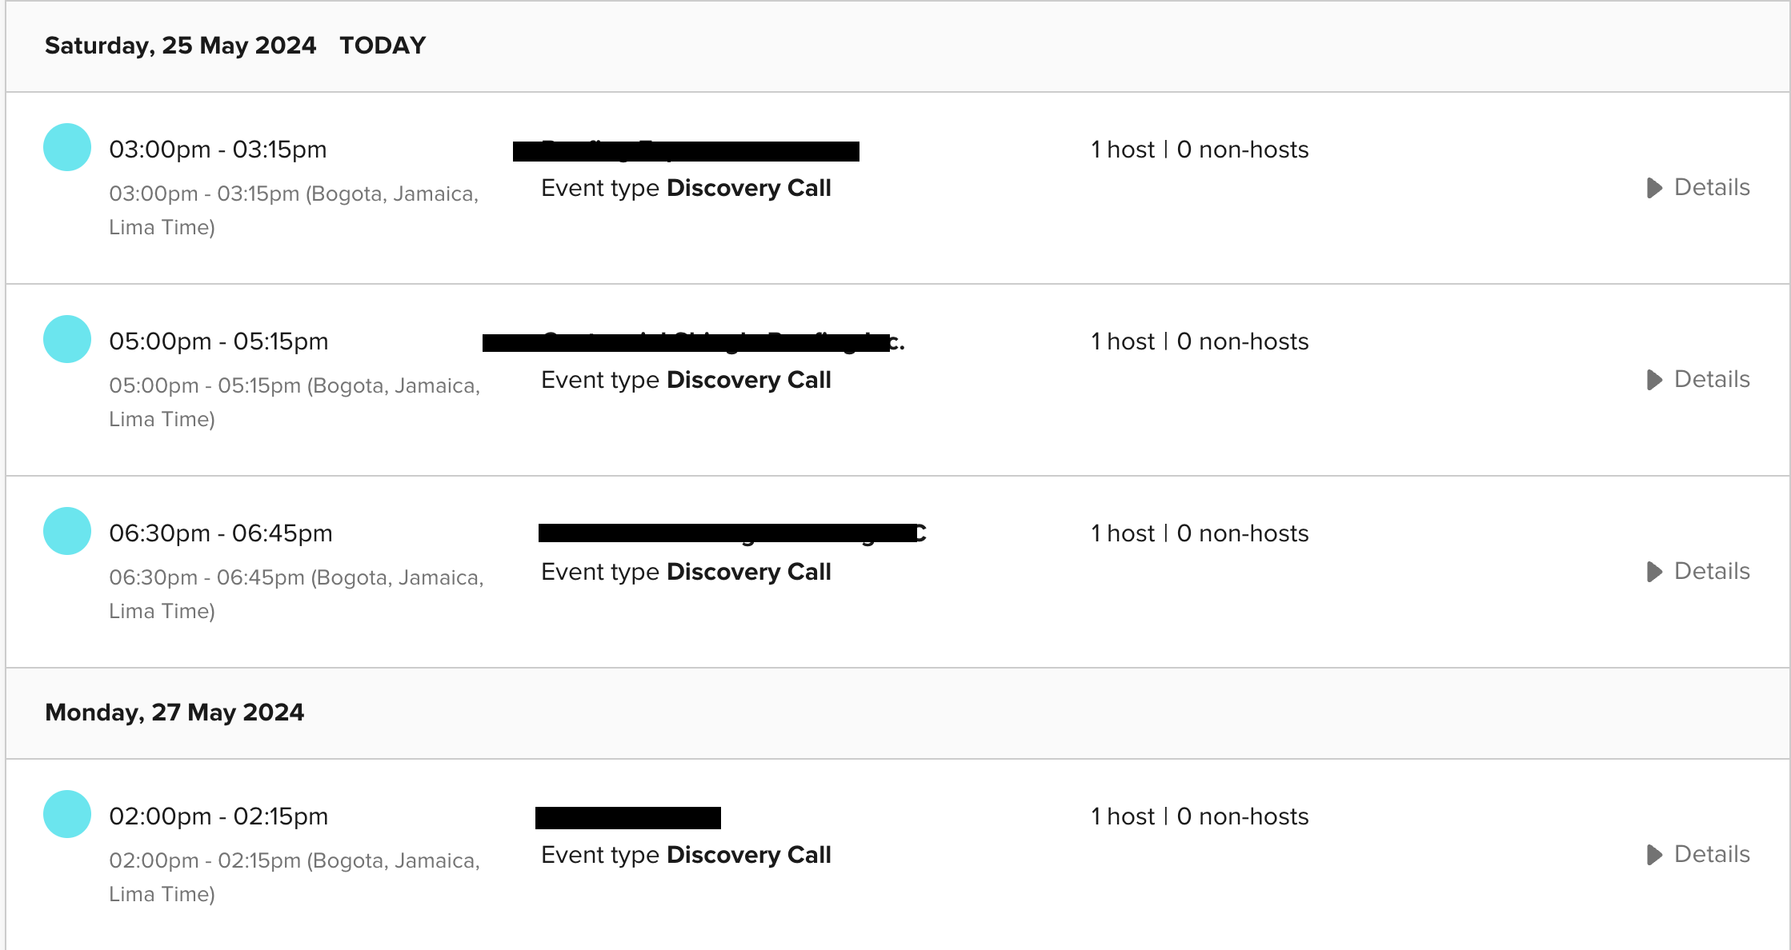Click the cyan circle for 02:00pm Monday event
This screenshot has width=1791, height=950.
[67, 814]
